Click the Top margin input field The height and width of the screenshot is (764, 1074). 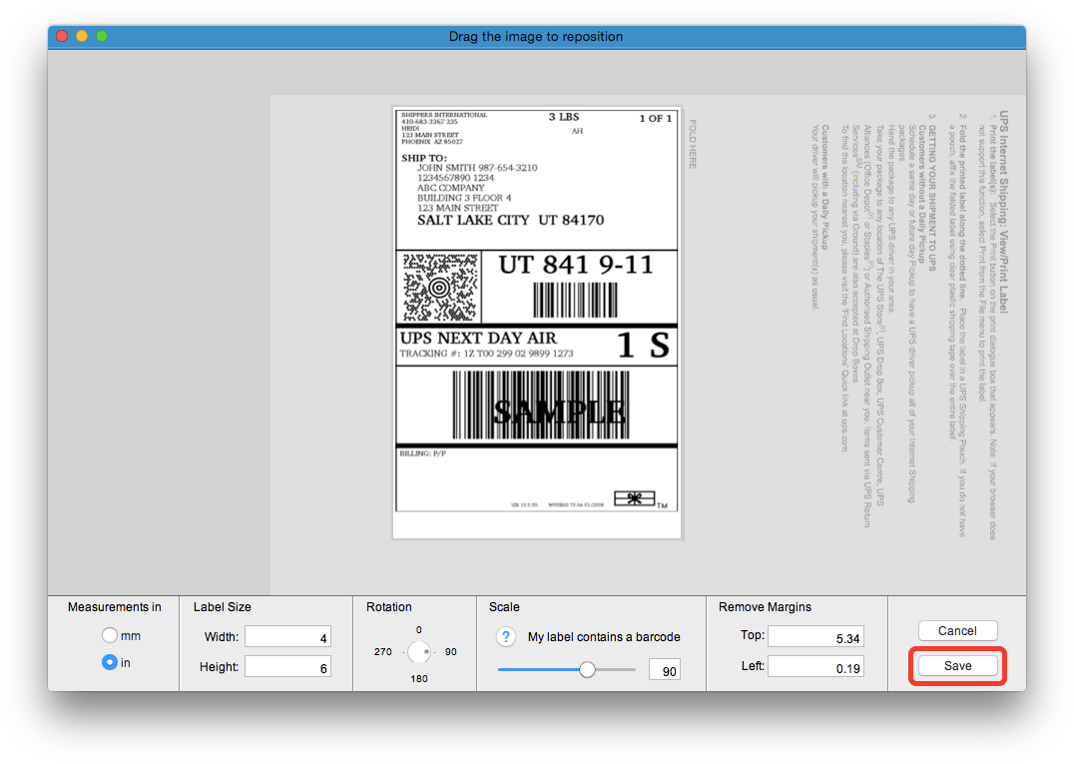click(x=814, y=637)
